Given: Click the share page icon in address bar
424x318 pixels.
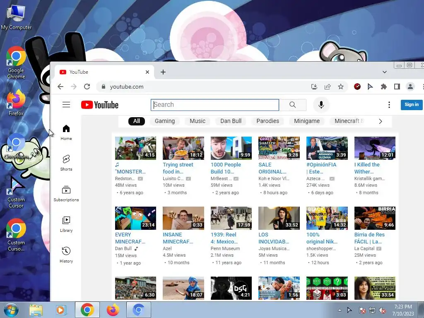Looking at the screenshot, I should pyautogui.click(x=328, y=87).
